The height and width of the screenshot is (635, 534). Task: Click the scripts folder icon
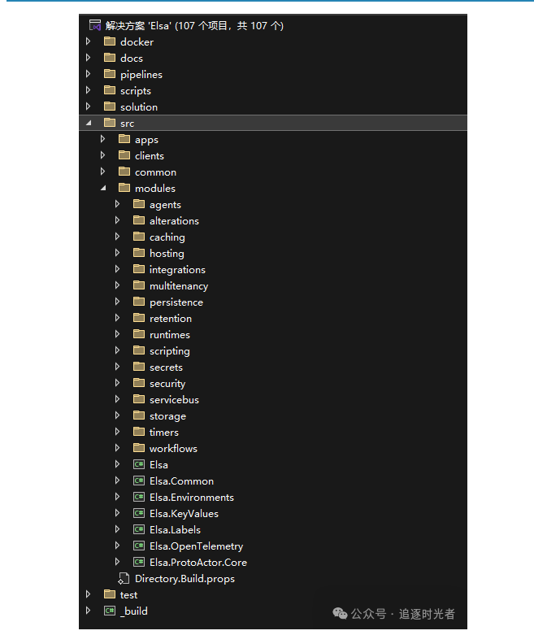tap(110, 90)
